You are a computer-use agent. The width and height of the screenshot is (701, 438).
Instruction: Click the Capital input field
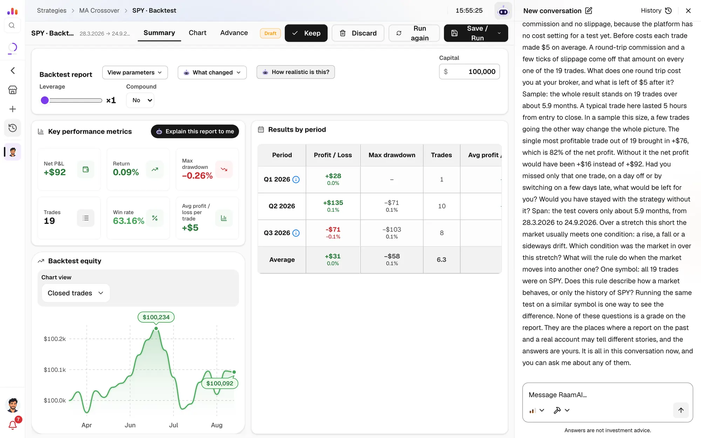point(469,72)
